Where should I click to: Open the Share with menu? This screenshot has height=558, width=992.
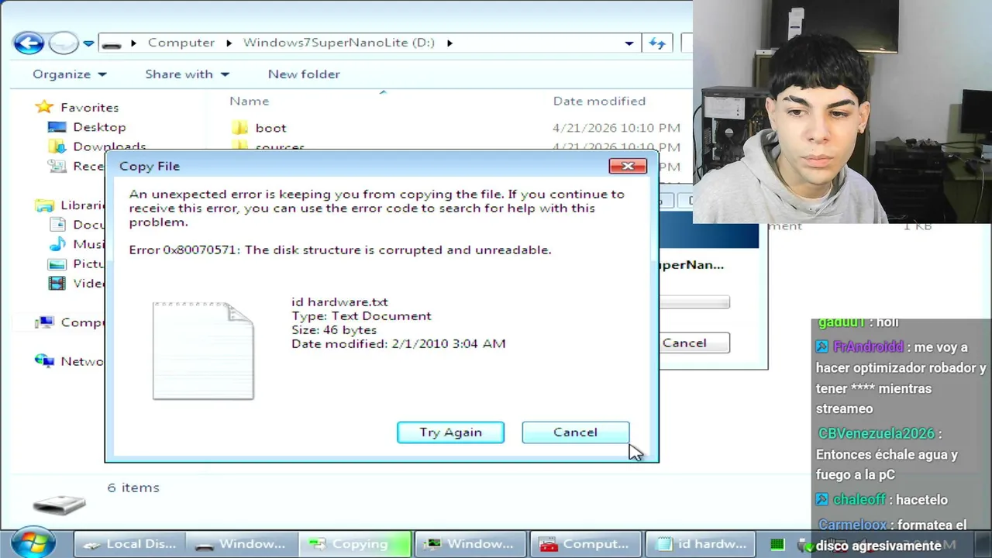[187, 74]
